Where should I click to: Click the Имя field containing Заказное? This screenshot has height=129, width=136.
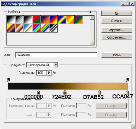[x=56, y=55]
